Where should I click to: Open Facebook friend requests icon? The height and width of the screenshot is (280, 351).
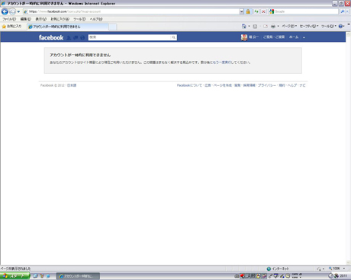coord(69,37)
